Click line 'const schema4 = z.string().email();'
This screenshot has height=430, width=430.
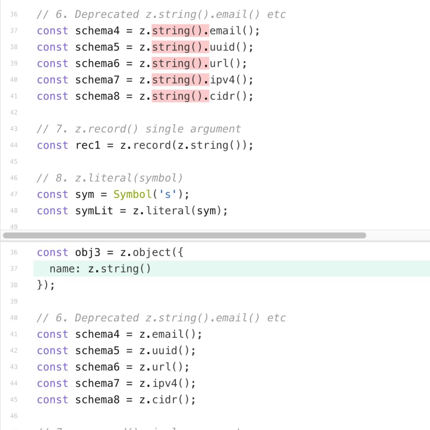pos(148,30)
